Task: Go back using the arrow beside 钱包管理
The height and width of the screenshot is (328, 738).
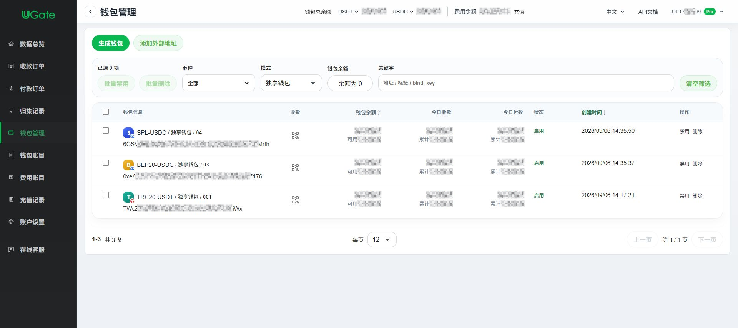Action: coord(90,12)
